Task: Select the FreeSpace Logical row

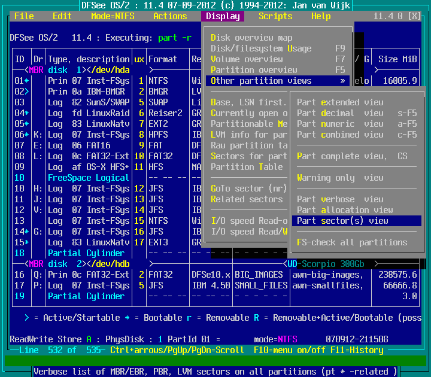Action: tap(89, 178)
